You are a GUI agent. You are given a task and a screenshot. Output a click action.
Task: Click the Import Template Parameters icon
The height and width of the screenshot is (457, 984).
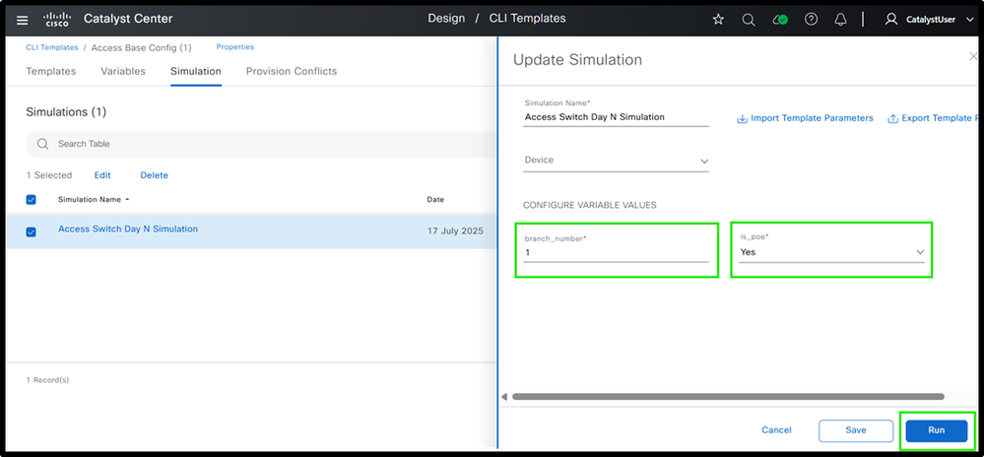tap(742, 119)
